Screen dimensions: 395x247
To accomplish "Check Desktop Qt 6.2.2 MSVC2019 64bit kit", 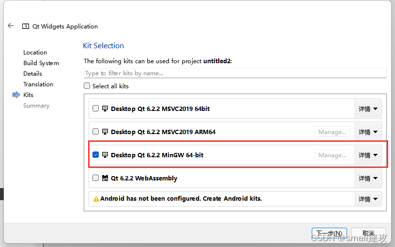I will (x=95, y=109).
